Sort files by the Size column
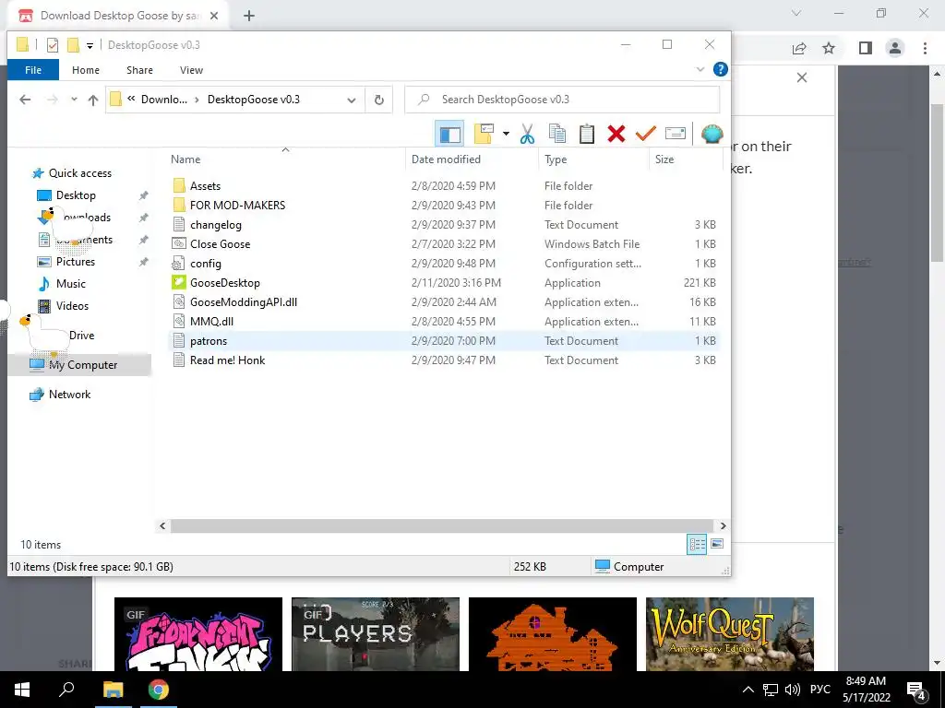Viewport: 945px width, 708px height. pyautogui.click(x=664, y=159)
